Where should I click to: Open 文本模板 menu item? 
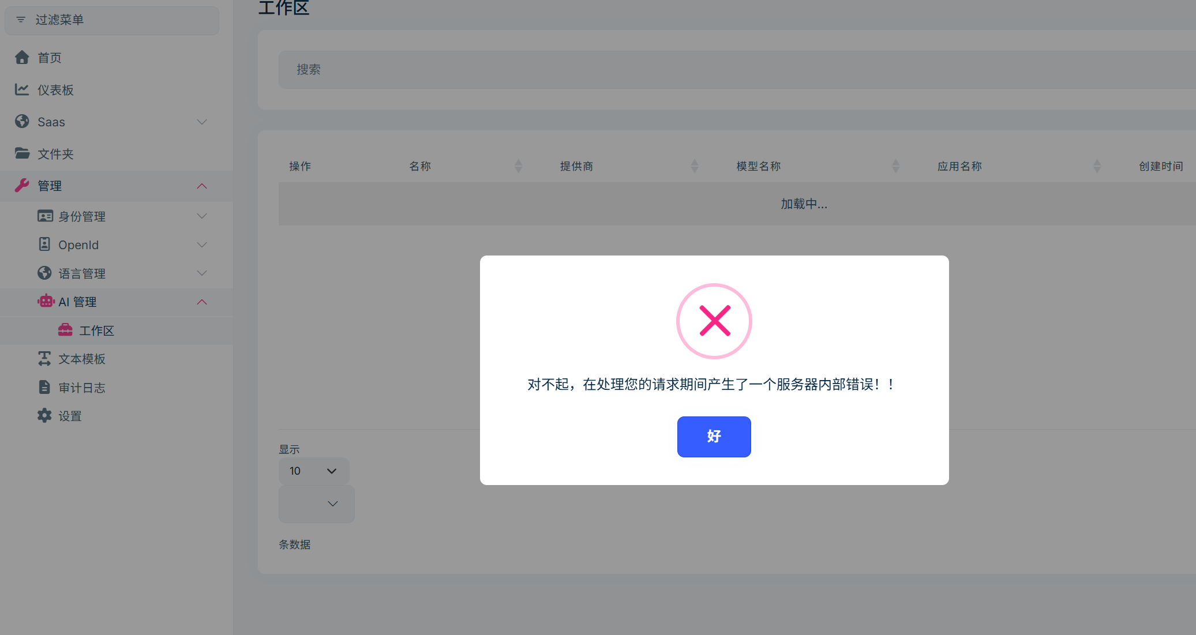(x=82, y=359)
